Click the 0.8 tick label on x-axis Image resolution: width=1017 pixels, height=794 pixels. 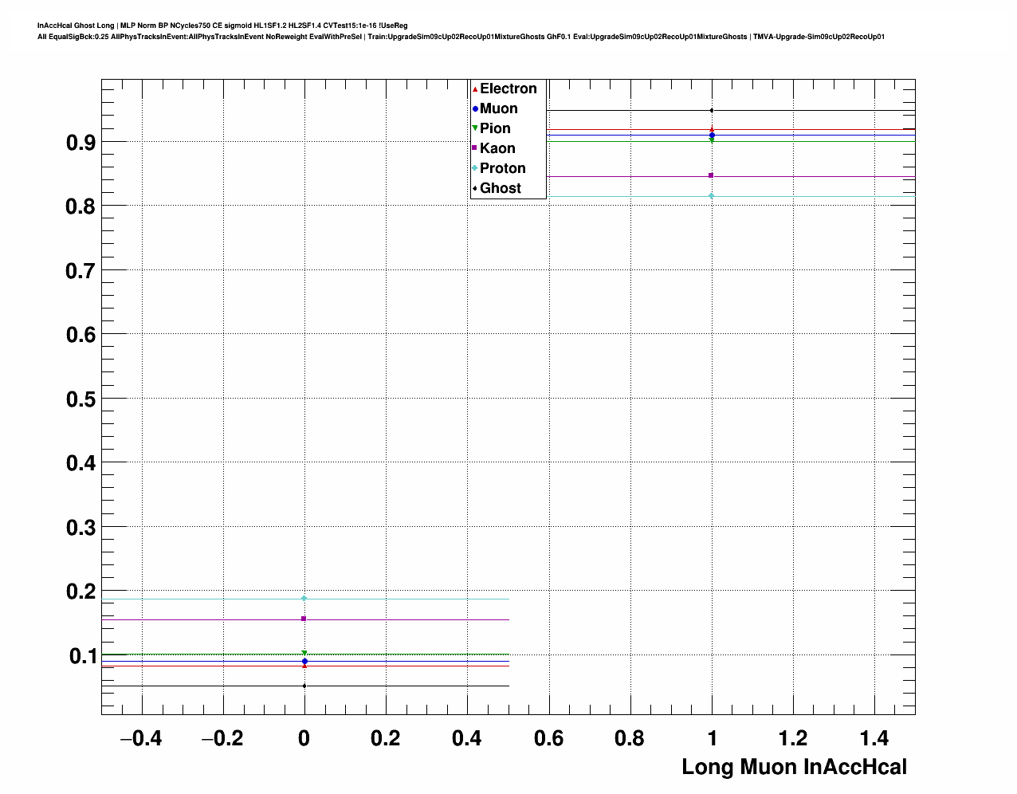pyautogui.click(x=630, y=739)
